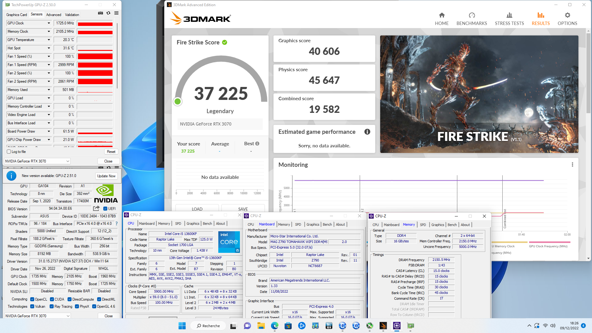Screen dimensions: 592x333
Task: Switch to GPU-Z Validation tab
Action: pos(72,14)
